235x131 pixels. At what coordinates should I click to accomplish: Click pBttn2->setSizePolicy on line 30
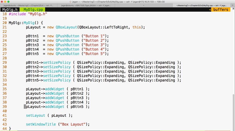[x=48, y=67]
